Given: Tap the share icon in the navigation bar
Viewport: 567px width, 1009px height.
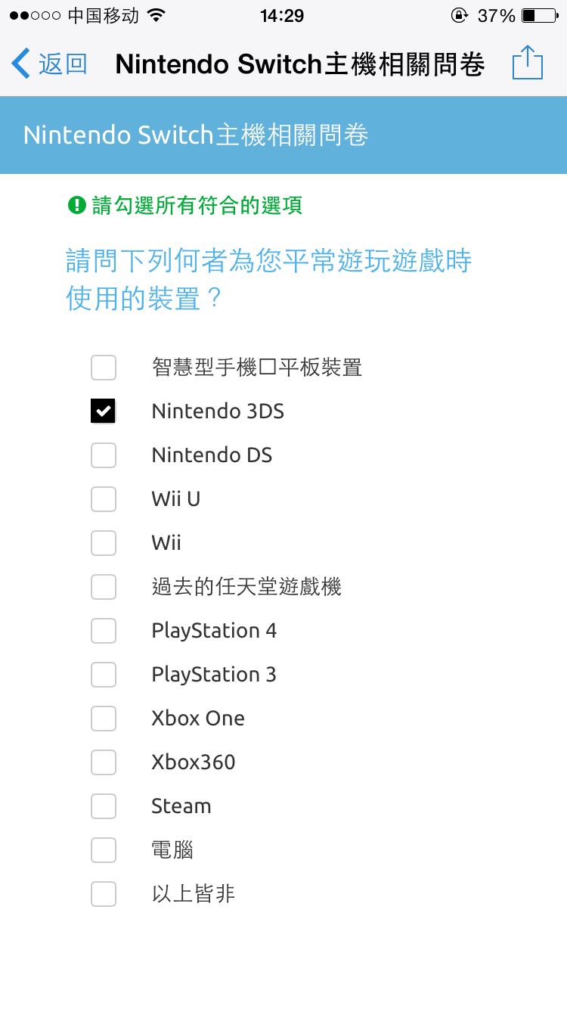Looking at the screenshot, I should pyautogui.click(x=528, y=63).
